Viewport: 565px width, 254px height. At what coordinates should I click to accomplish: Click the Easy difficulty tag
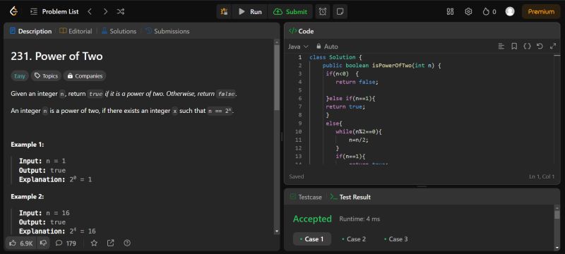click(x=20, y=76)
